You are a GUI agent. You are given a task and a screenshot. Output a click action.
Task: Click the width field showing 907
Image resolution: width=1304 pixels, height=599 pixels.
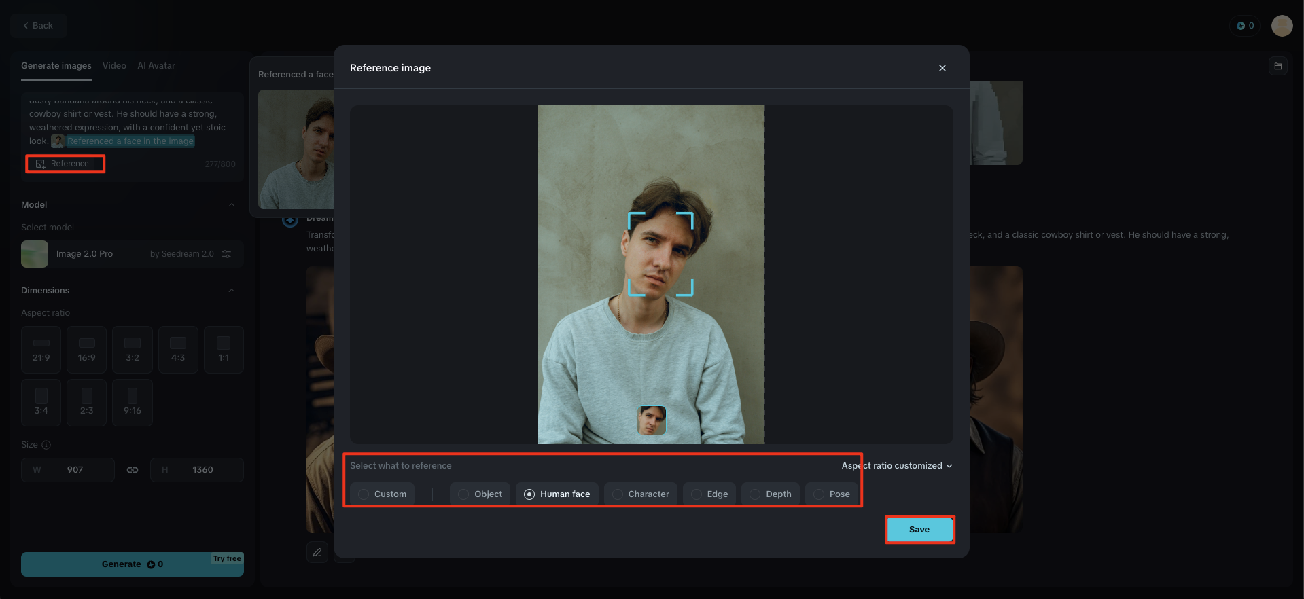pyautogui.click(x=68, y=470)
